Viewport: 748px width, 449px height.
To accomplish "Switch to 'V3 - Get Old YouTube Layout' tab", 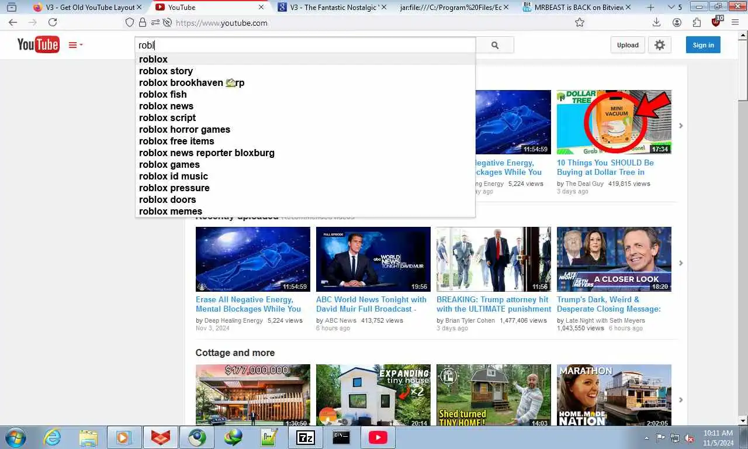I will click(x=88, y=8).
